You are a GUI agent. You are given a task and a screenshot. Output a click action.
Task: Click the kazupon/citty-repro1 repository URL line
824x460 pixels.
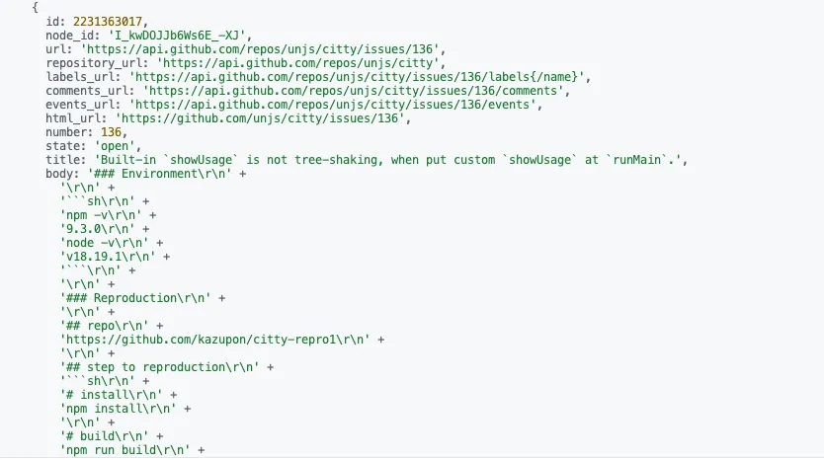214,340
